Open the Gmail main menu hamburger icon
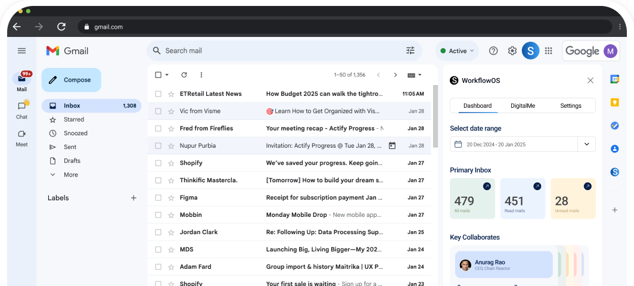 pos(22,51)
